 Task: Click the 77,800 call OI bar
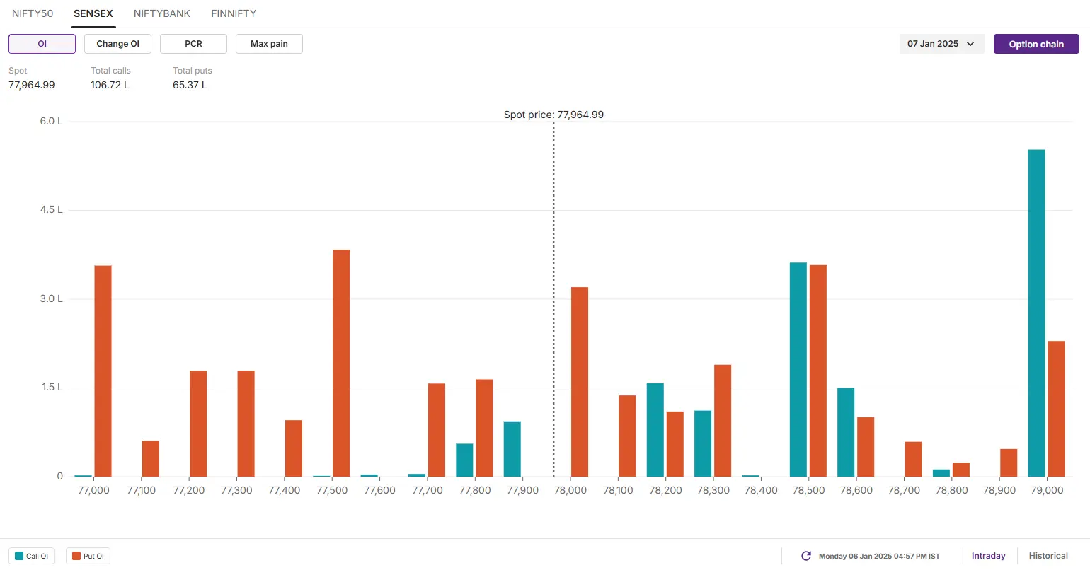464,460
